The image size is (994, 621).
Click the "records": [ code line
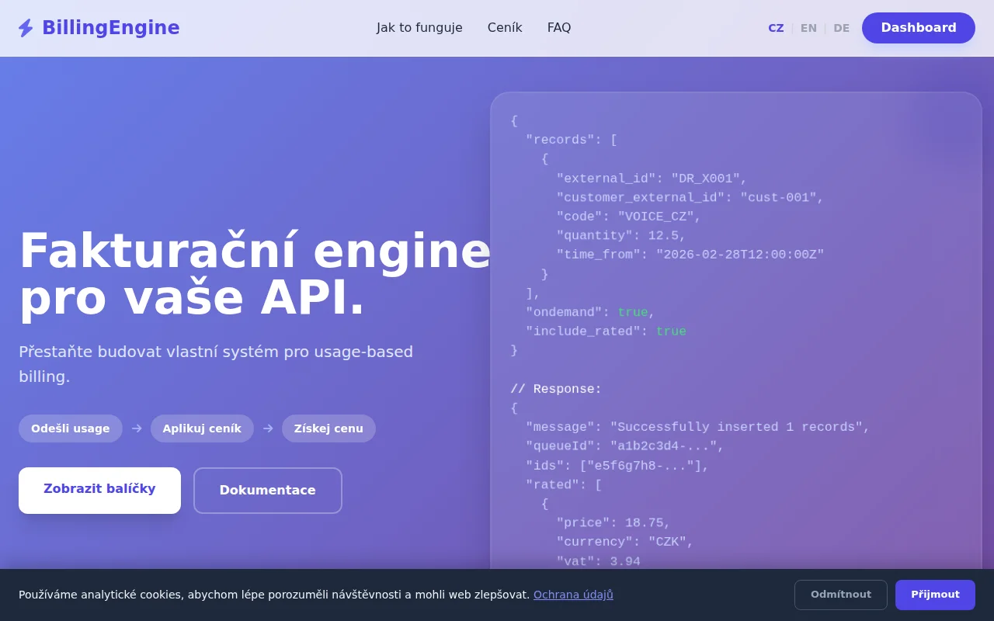pos(572,140)
